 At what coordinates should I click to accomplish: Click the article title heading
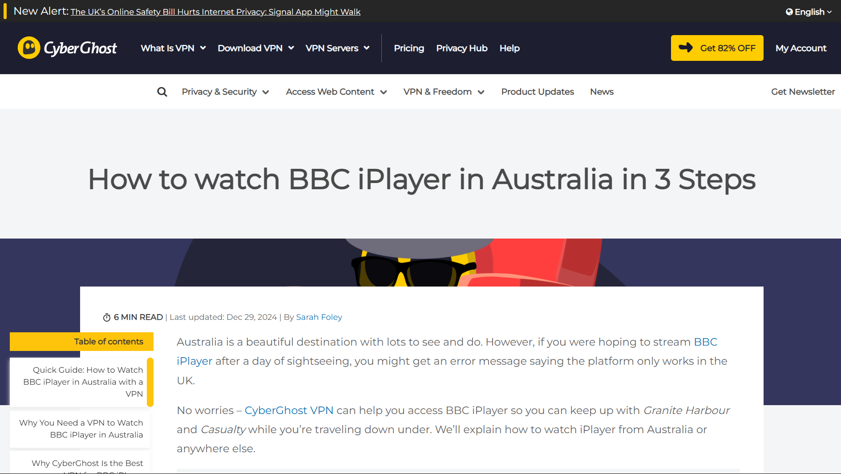point(421,179)
